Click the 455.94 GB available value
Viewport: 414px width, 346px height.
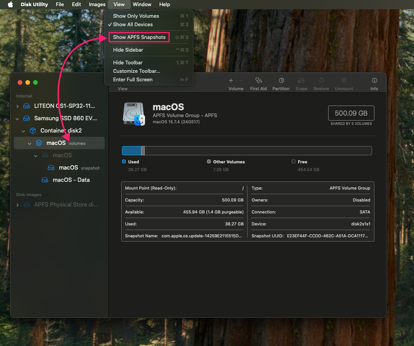[213, 212]
